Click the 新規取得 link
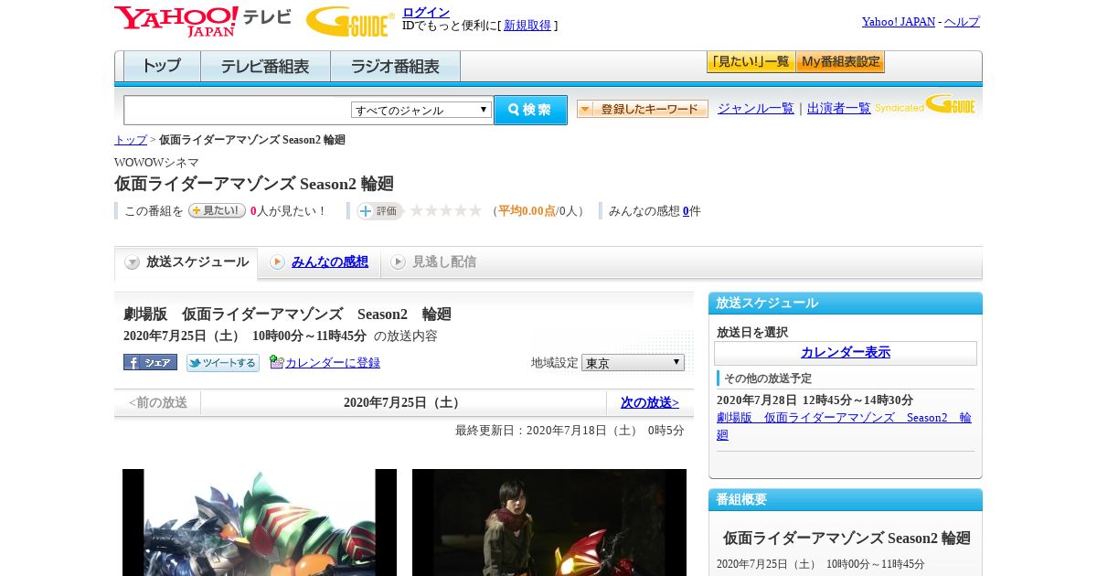 (527, 26)
